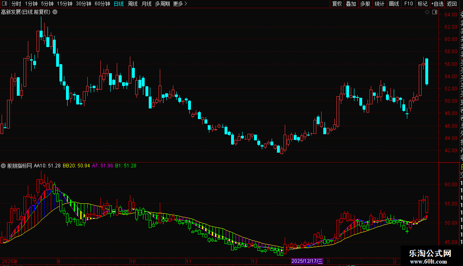Click the 复权 button

coord(337,4)
